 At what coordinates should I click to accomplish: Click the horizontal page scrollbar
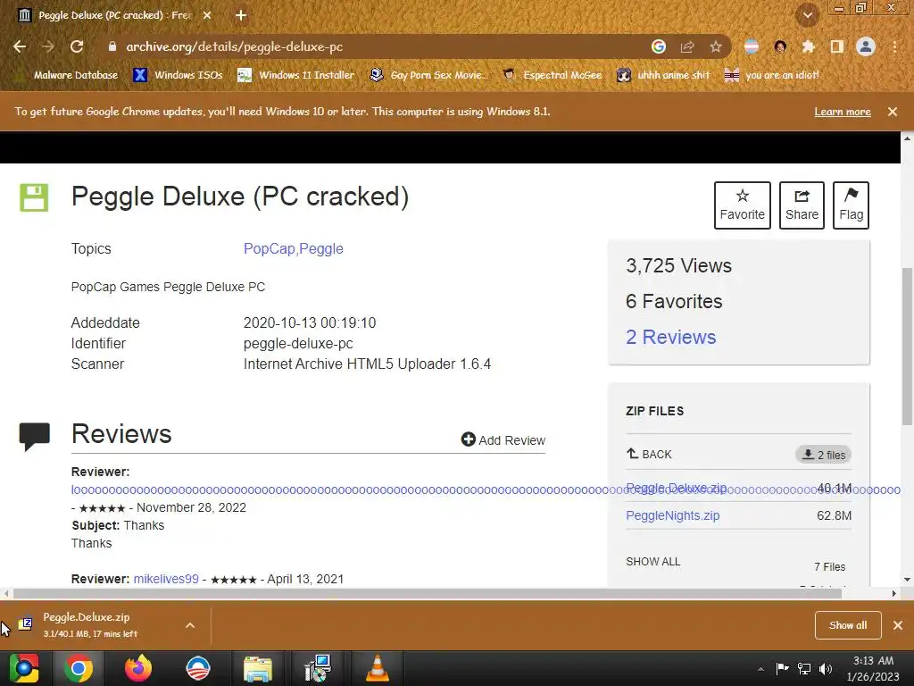pyautogui.click(x=428, y=594)
